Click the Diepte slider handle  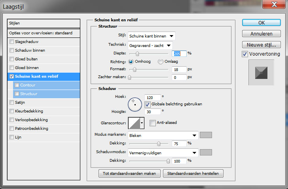click(x=137, y=54)
